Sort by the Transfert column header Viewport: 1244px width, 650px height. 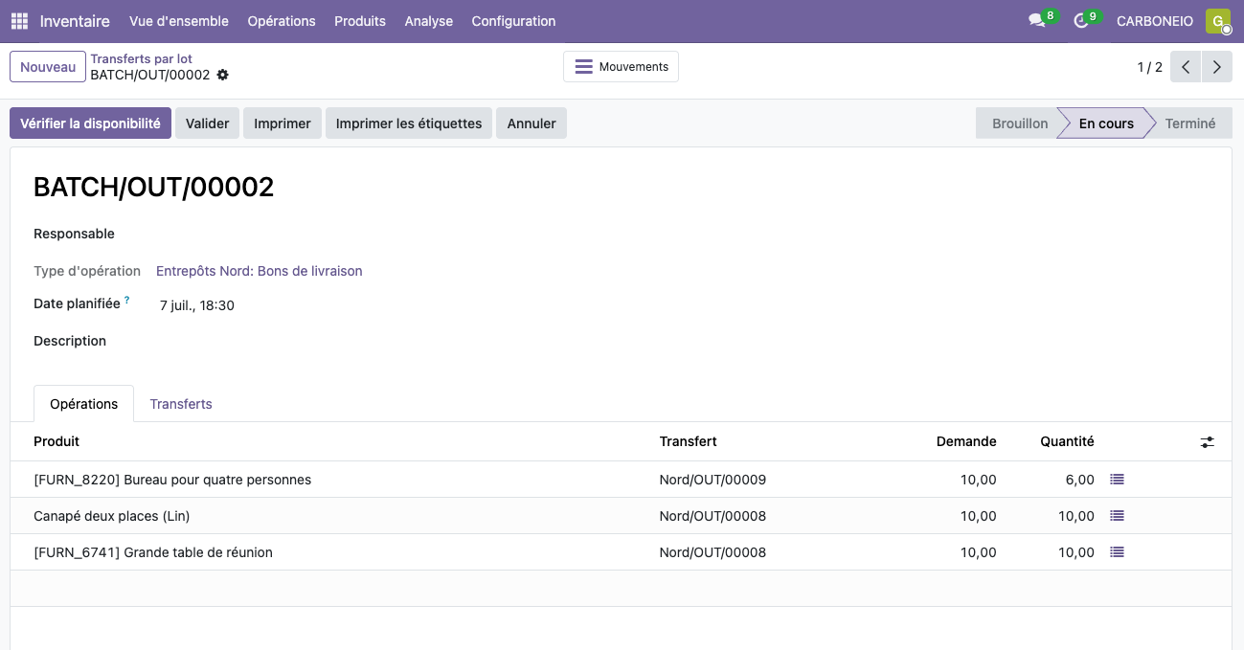(689, 441)
